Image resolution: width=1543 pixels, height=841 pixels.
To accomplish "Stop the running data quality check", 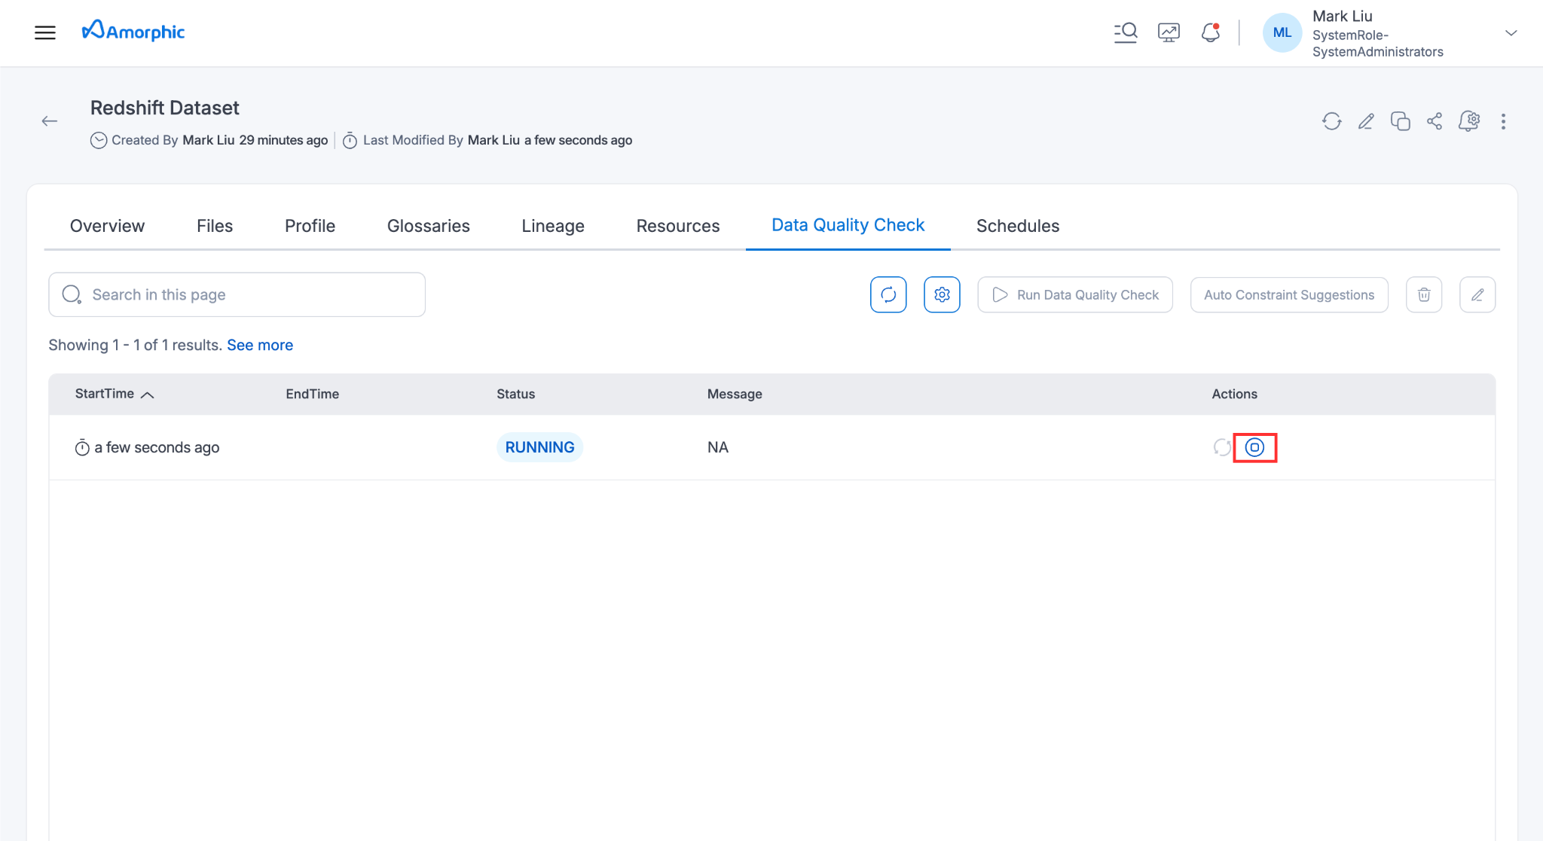I will coord(1254,447).
